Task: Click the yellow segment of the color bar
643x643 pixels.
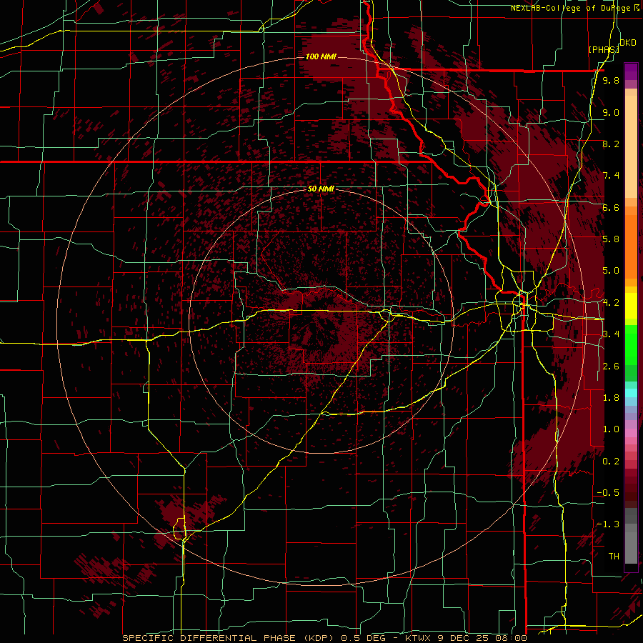Action: point(631,306)
